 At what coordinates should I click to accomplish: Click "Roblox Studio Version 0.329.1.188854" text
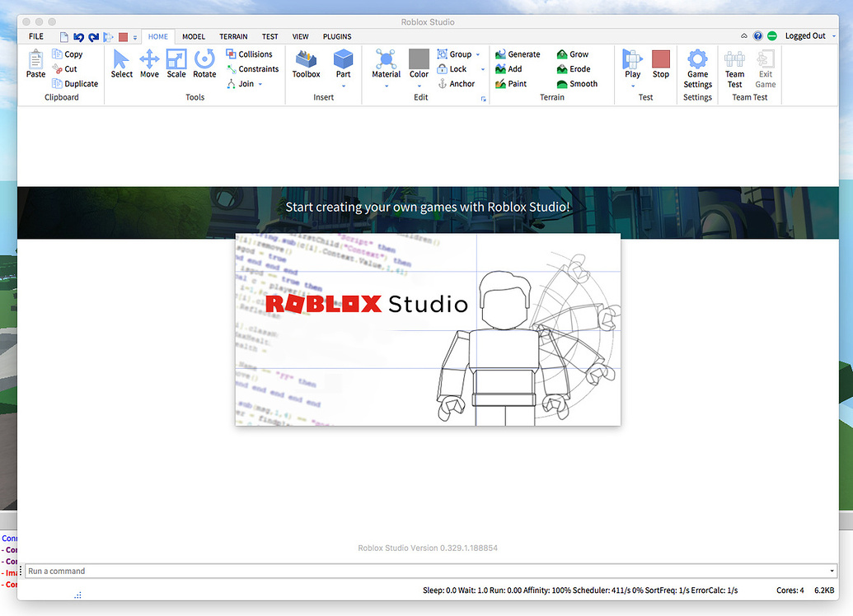(428, 548)
